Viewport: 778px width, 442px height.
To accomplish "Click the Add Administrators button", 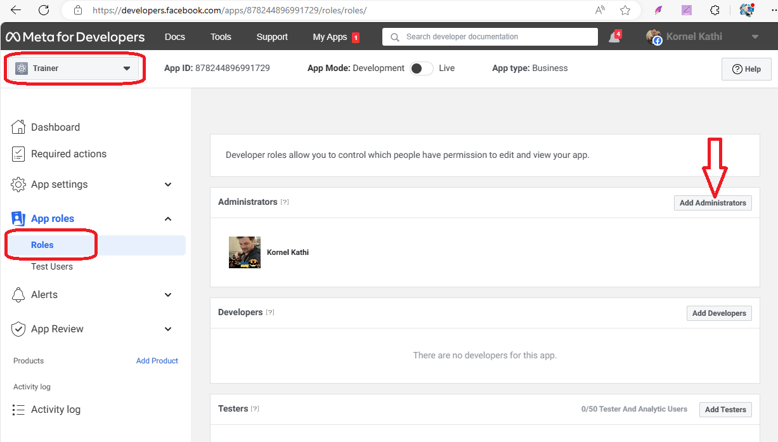I will click(713, 203).
